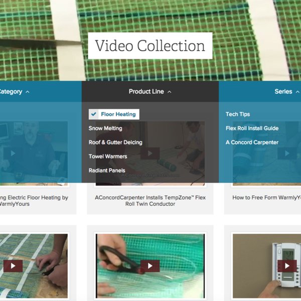The height and width of the screenshot is (301, 301).
Task: Choose Radiant Panels product line
Action: click(x=107, y=171)
